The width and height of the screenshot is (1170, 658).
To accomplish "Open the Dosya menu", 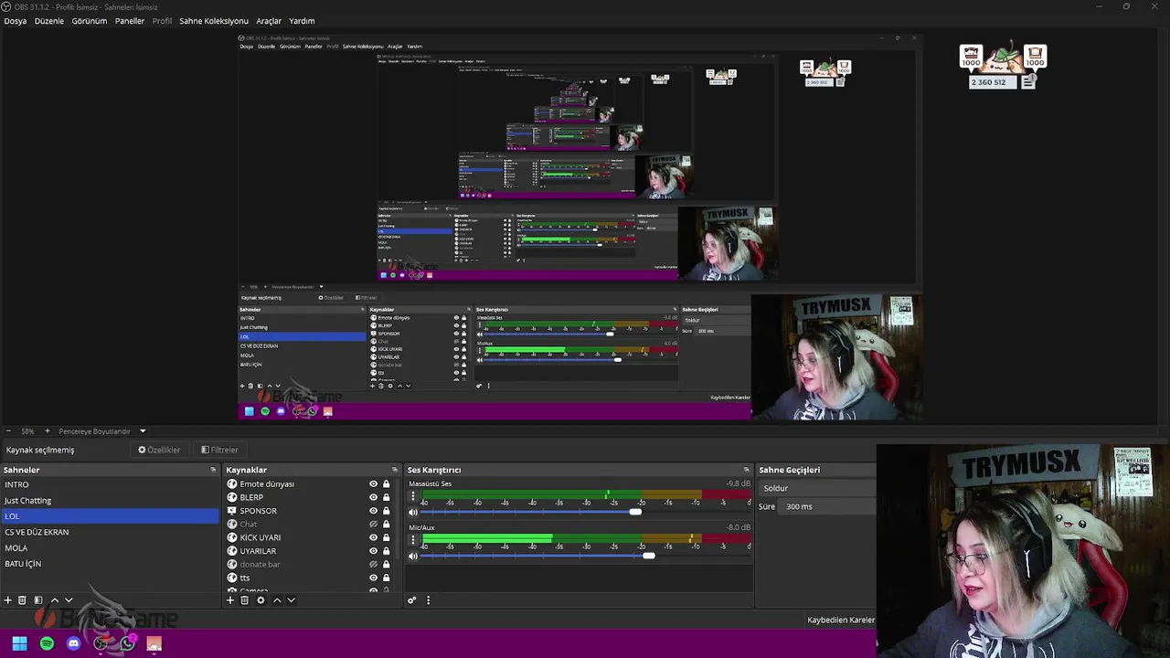I will click(x=16, y=21).
